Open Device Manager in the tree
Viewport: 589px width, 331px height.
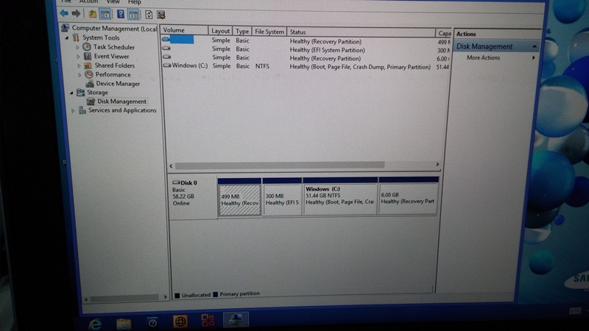118,84
